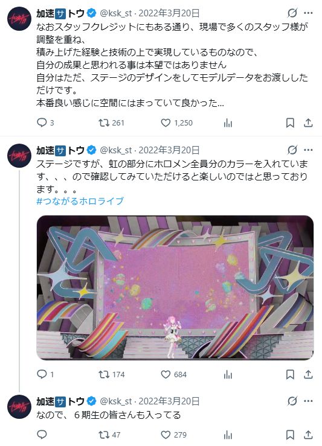This screenshot has width=322, height=446.
Task: Open more options menu on stage image tweet
Action: [308, 150]
